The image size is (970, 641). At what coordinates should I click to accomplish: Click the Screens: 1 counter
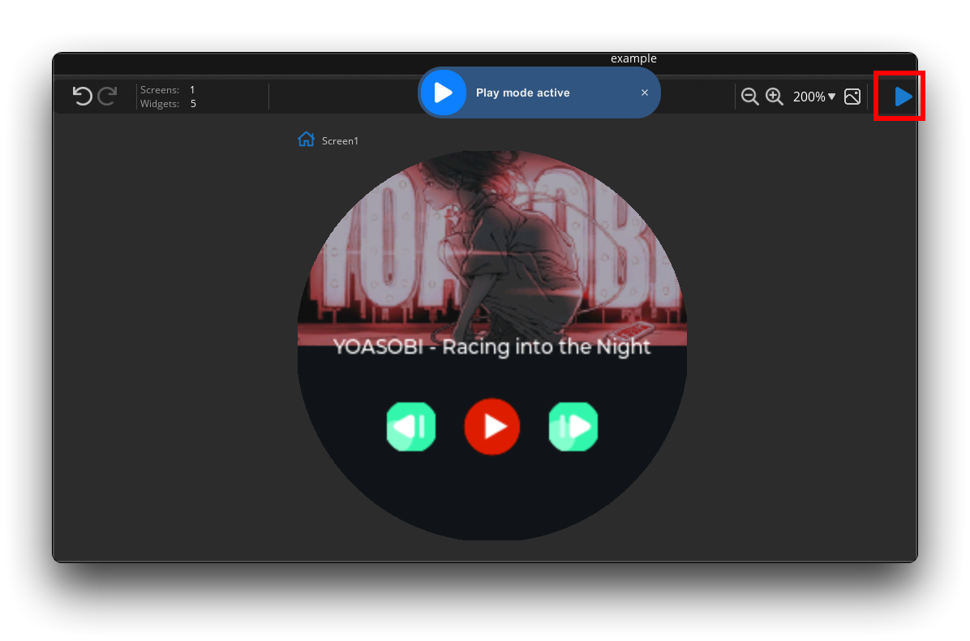click(x=168, y=90)
